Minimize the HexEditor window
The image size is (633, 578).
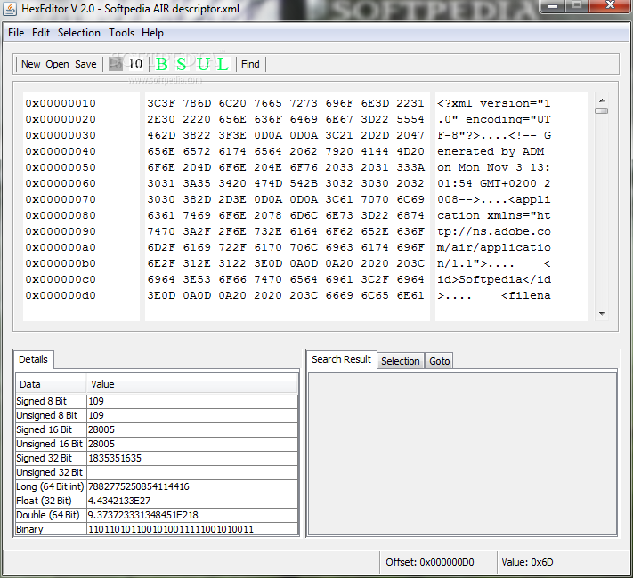(553, 5)
